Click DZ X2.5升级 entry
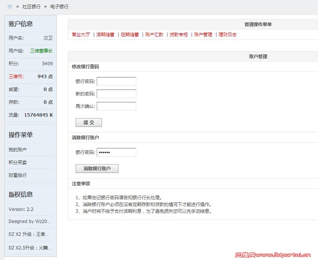The width and height of the screenshot is (318, 260). click(30, 248)
